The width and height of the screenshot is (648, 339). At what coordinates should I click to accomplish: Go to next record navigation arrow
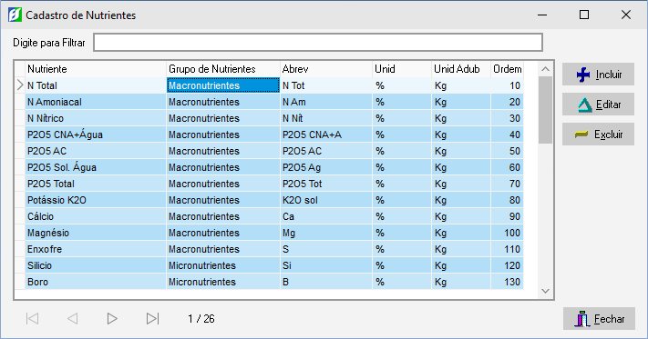click(112, 318)
